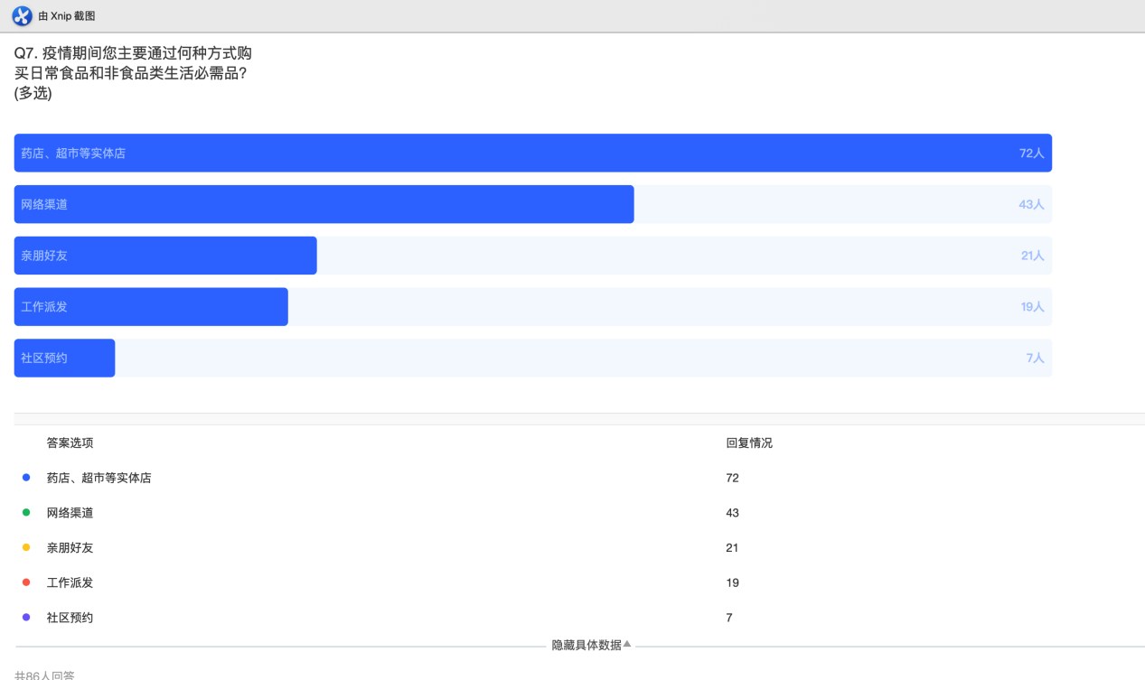
Task: Click the 工作派发 chart bar
Action: [151, 307]
